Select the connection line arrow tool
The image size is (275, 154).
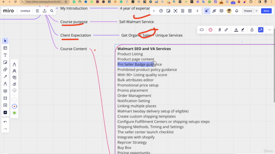[5, 77]
